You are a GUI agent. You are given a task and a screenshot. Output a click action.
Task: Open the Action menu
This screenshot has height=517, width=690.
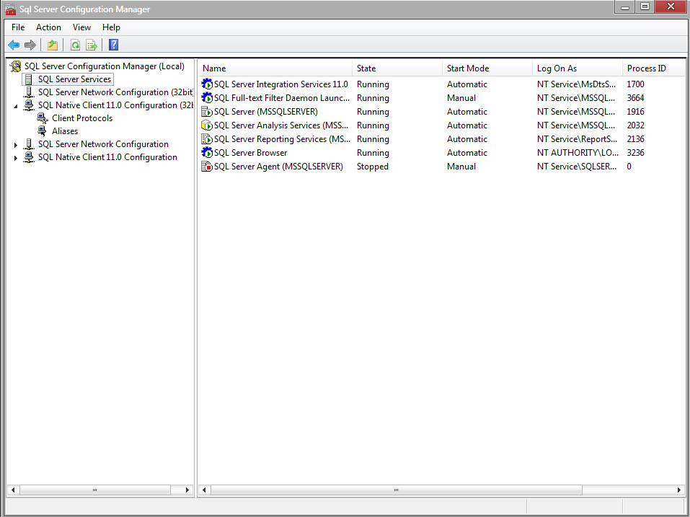[x=48, y=27]
